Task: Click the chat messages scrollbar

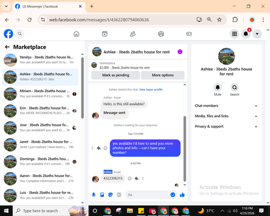Action: click(185, 148)
